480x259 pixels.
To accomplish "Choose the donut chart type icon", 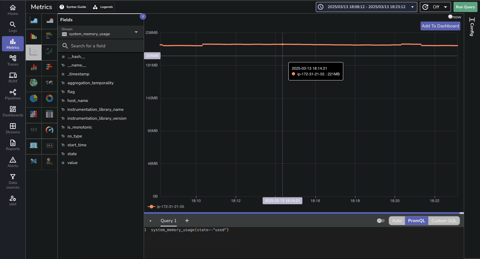I will coord(49,98).
